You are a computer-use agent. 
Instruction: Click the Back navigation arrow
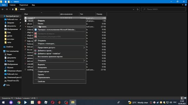(3, 9)
